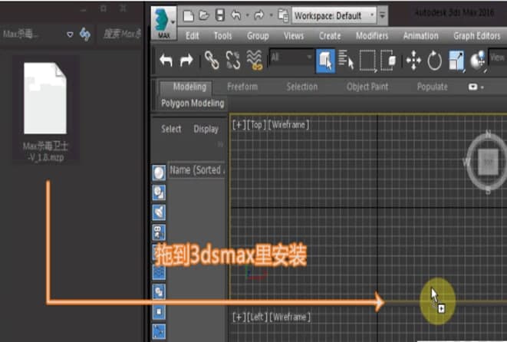The image size is (507, 342).
Task: Switch to the Modeling ribbon tab
Action: (x=189, y=87)
